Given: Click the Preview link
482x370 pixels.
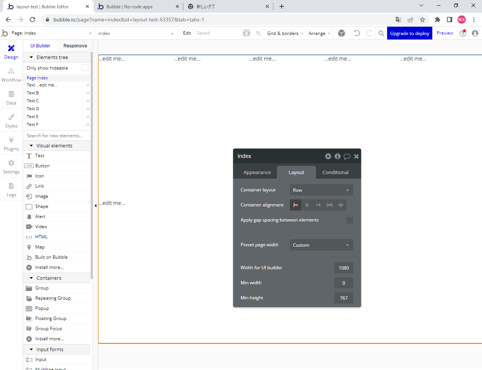Looking at the screenshot, I should coord(445,33).
